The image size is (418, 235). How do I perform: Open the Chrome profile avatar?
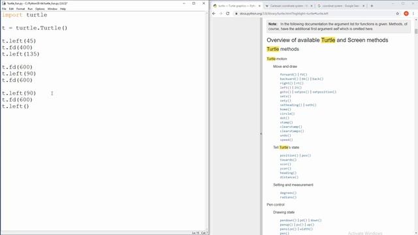coord(406,14)
